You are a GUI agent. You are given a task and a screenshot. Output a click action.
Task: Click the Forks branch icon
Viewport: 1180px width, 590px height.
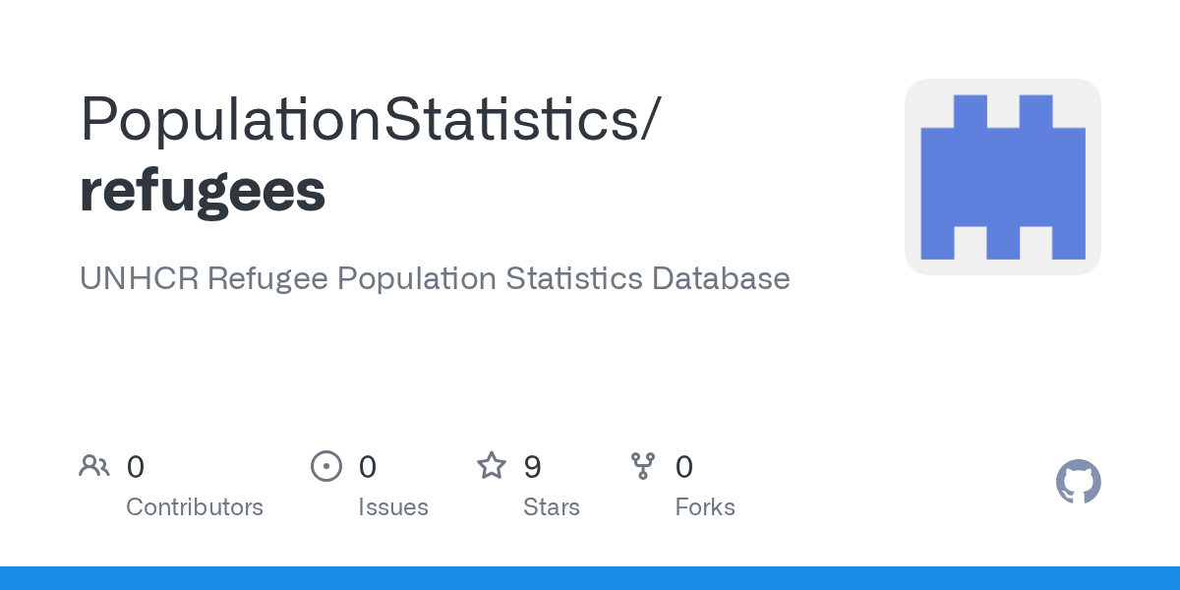click(x=643, y=466)
